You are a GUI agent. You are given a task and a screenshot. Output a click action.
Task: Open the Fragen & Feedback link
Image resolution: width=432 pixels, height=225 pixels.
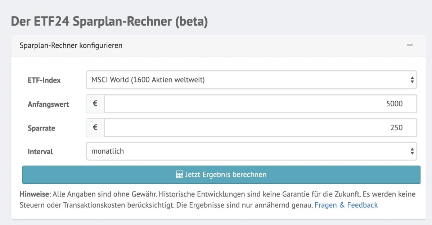click(346, 205)
